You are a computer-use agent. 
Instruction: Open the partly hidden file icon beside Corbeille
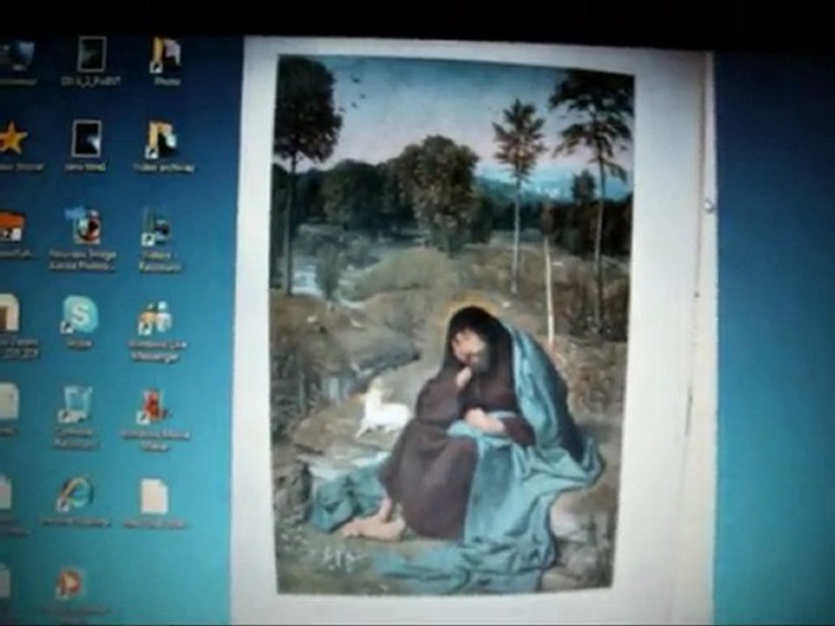[8, 402]
